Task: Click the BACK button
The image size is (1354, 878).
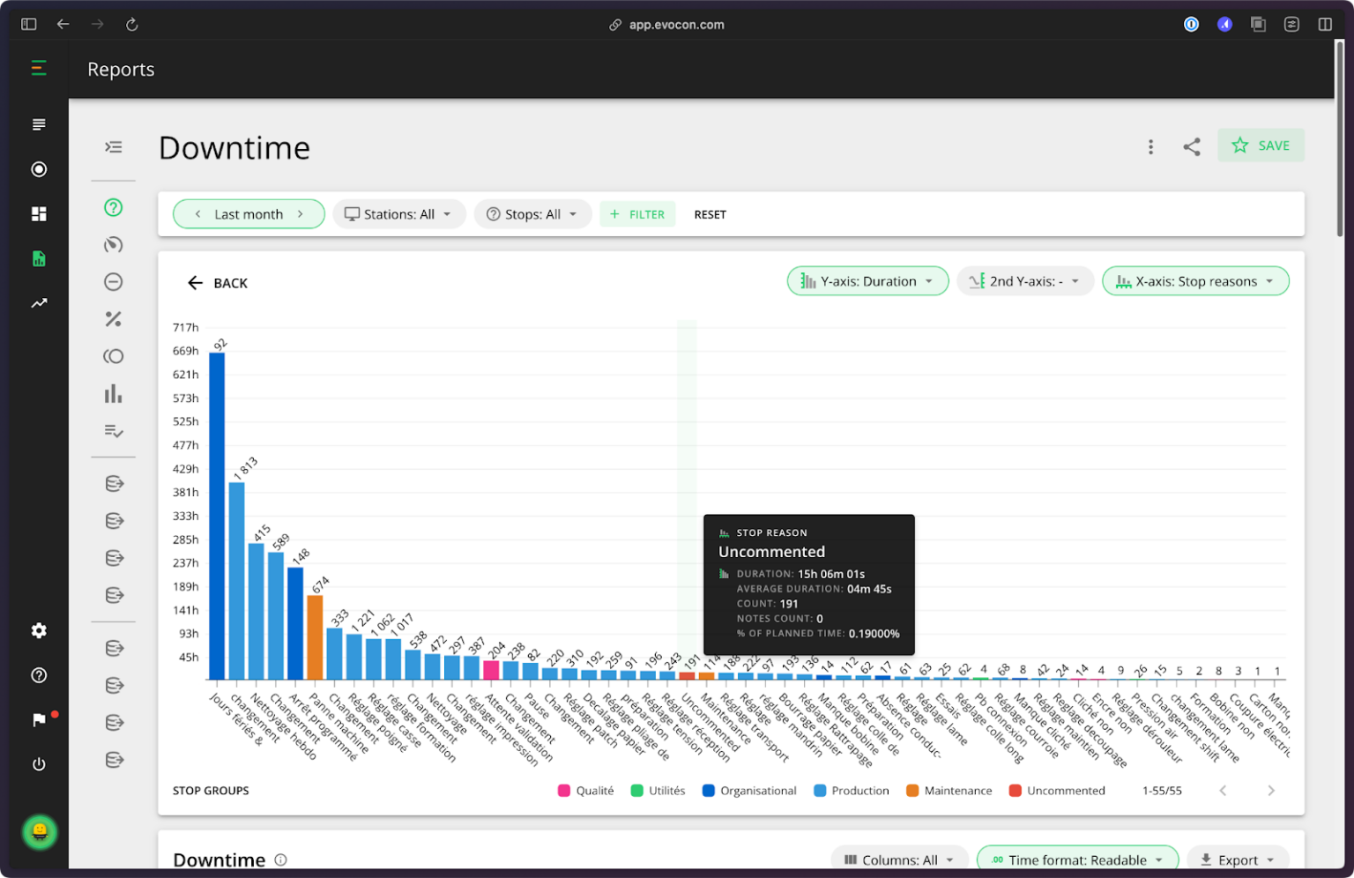Action: tap(218, 283)
